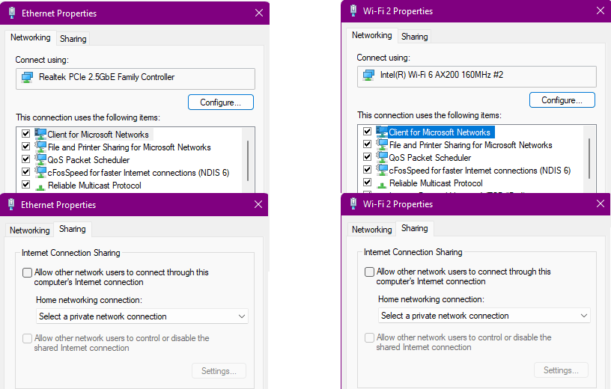
Task: Click Intel(R) Wi-Fi 6 AX200 160MHz #2 field
Action: point(476,76)
